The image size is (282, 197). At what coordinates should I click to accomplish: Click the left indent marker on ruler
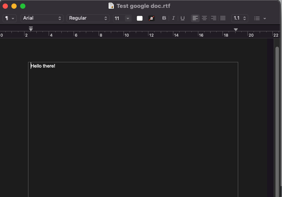pyautogui.click(x=31, y=29)
